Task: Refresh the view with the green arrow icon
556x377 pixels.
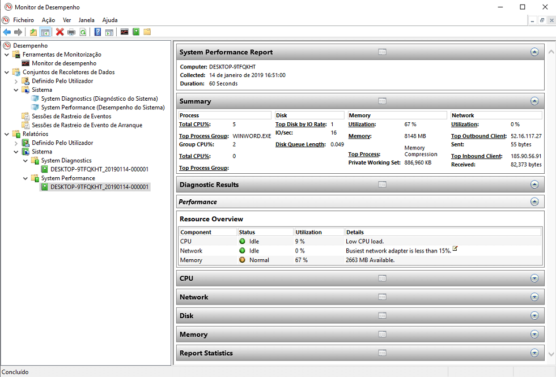Action: tap(83, 32)
